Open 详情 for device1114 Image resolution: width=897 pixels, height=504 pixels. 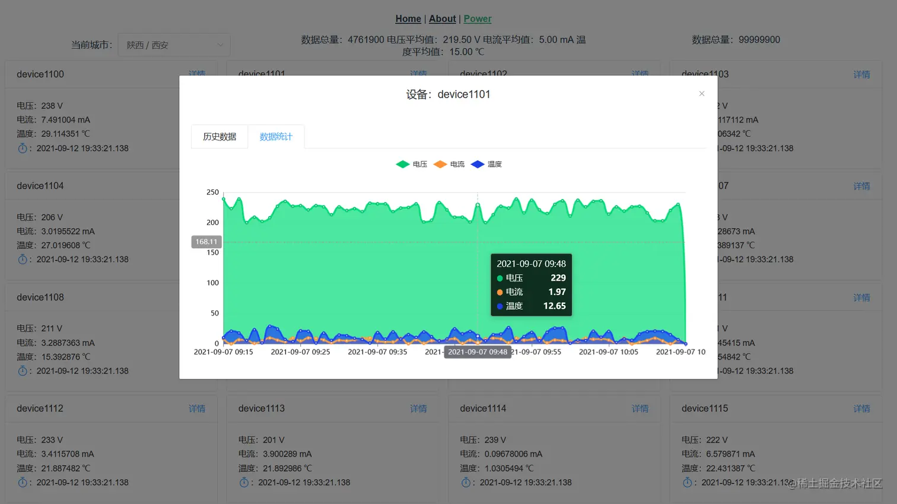[640, 409]
